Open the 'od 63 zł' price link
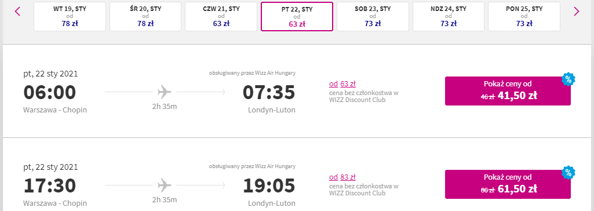This screenshot has width=594, height=211. click(342, 83)
